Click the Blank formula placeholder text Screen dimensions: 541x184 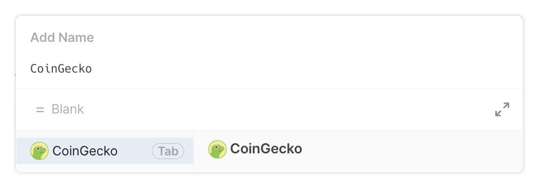(x=68, y=109)
